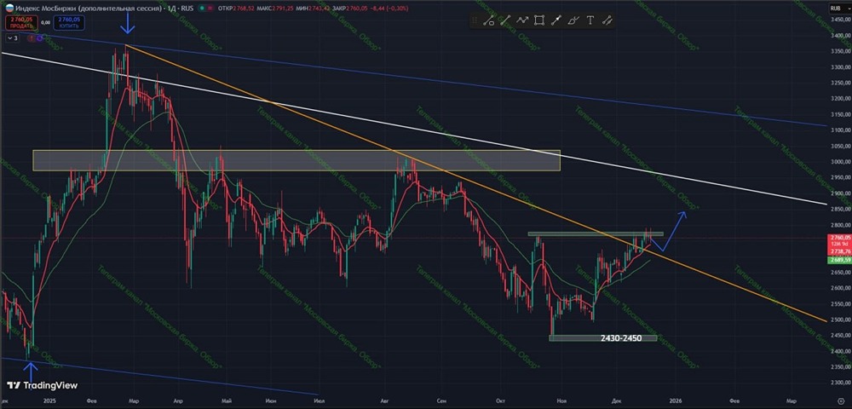
Task: Click the red ПРОДАТЬ sell button
Action: point(21,23)
